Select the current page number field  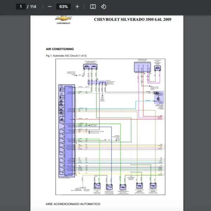(21, 7)
